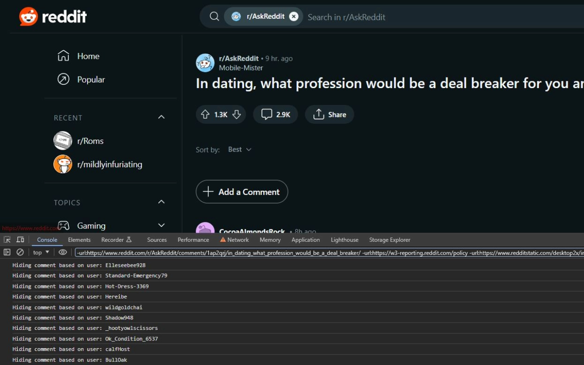Click the search magnifier icon
Image resolution: width=584 pixels, height=365 pixels.
[x=214, y=16]
